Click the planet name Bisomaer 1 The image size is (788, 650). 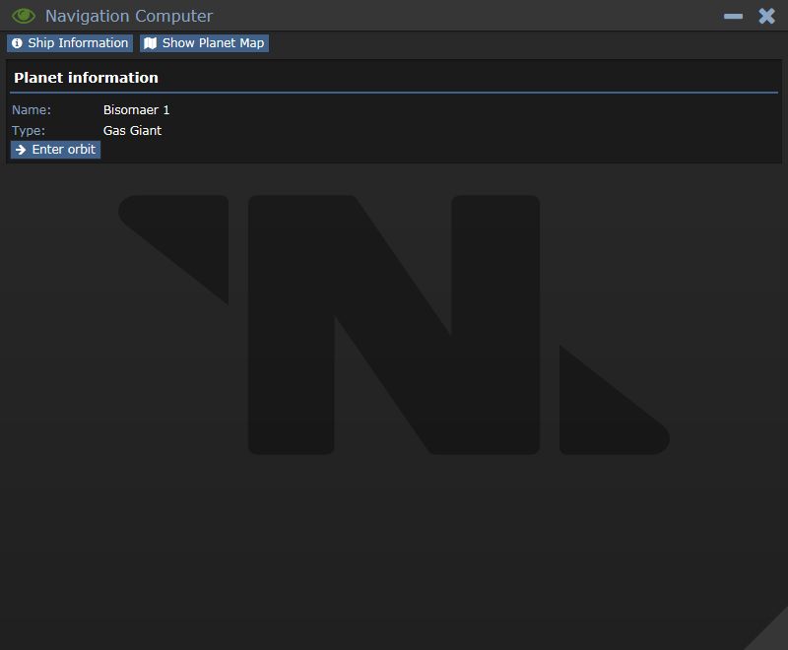click(136, 110)
